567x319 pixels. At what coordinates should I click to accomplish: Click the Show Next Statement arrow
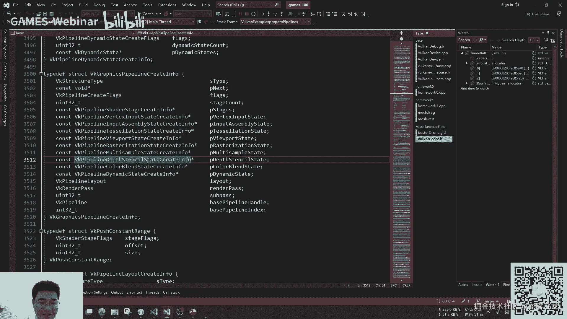[x=262, y=14]
